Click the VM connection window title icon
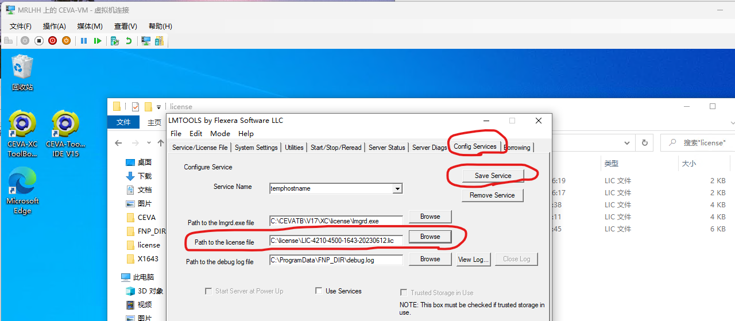The width and height of the screenshot is (735, 321). [x=9, y=10]
